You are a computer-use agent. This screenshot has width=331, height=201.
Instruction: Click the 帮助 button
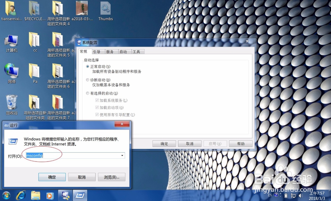pyautogui.click(x=241, y=144)
